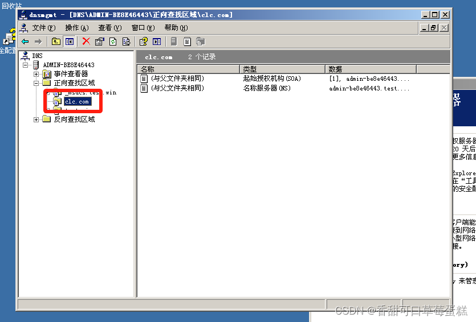This screenshot has height=322, width=476.
Task: Click the grey new domain folder icon
Action: (200, 42)
